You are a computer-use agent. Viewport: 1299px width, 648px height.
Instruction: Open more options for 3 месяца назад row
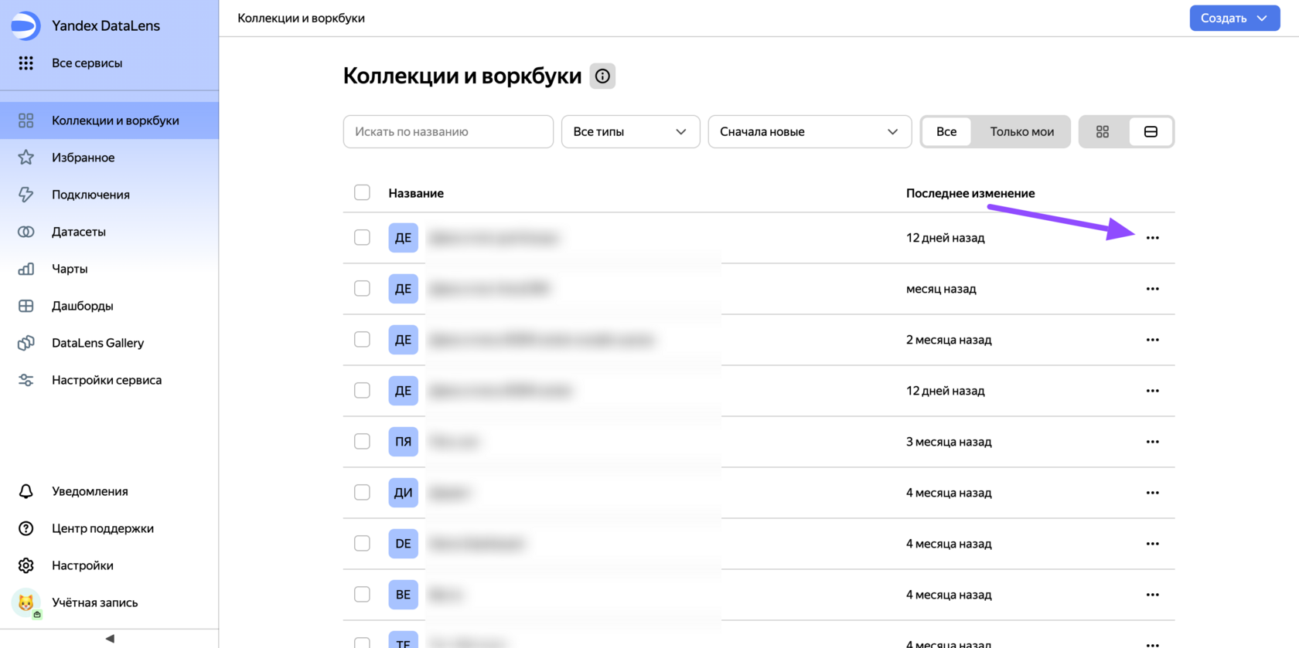coord(1152,442)
